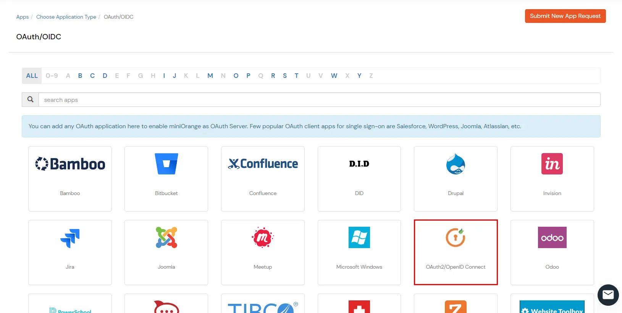Filter apps by letter R

(x=273, y=76)
